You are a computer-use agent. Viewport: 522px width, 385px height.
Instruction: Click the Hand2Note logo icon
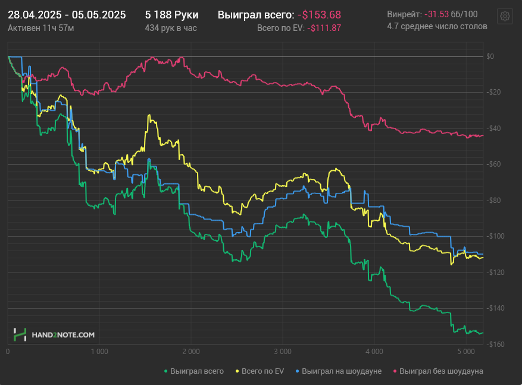[20, 334]
